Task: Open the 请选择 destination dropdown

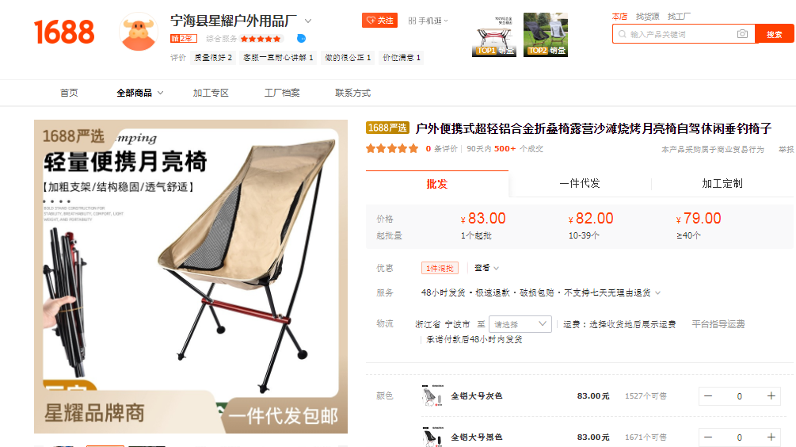Action: coord(520,324)
